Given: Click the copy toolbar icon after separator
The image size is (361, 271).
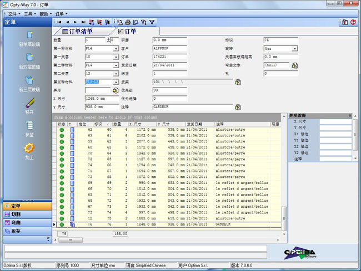Looking at the screenshot, I should (x=120, y=22).
